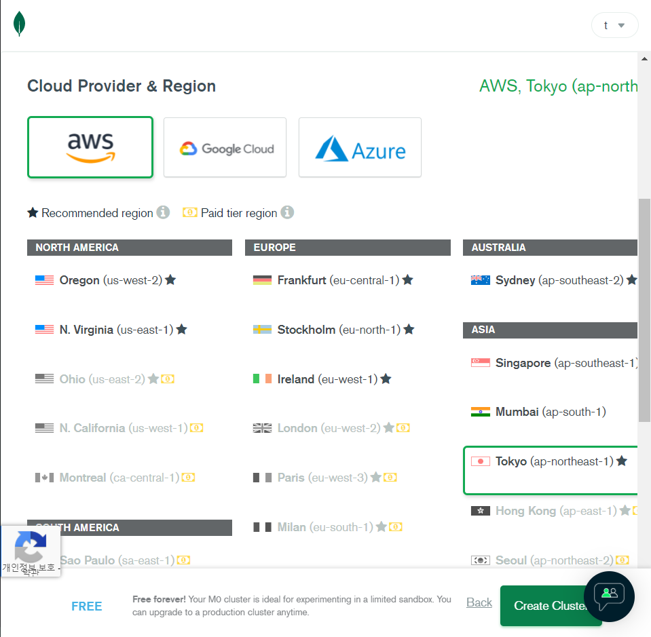Choose Tokyo (ap-northeast-1) region
Viewport: 651px width, 637px height.
pos(550,470)
